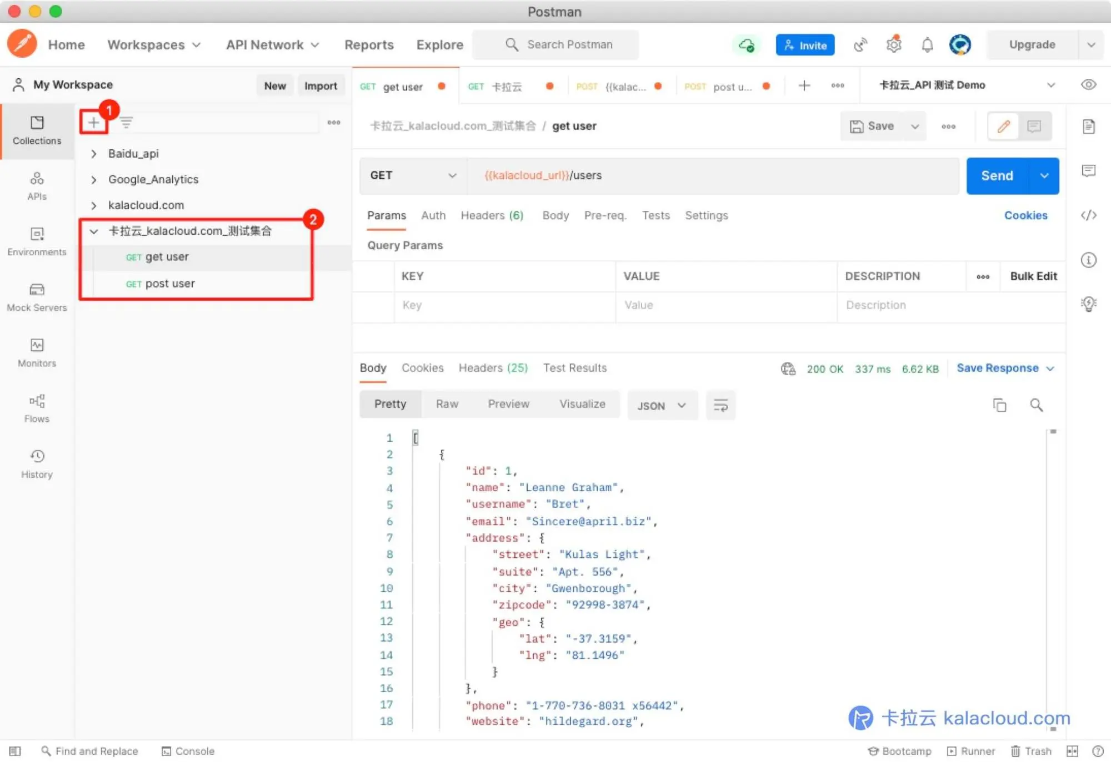Open the request info panel
This screenshot has height=762, width=1111.
(1089, 260)
